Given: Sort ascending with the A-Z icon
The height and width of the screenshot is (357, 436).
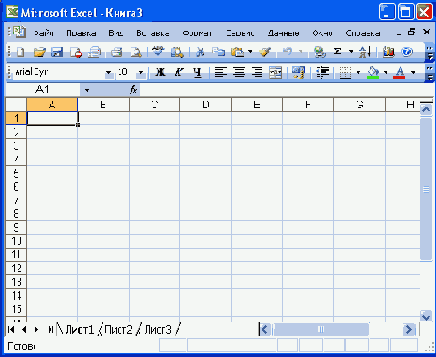Looking at the screenshot, I should click(x=364, y=51).
